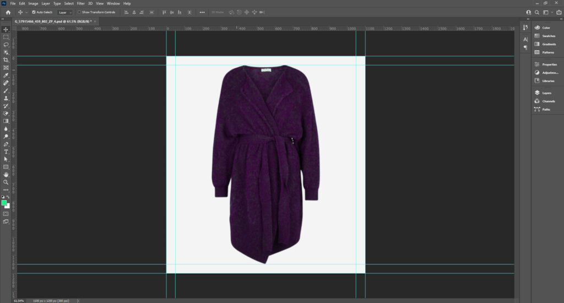Expand the collapsed right panel dock
The height and width of the screenshot is (303, 564).
(x=561, y=19)
